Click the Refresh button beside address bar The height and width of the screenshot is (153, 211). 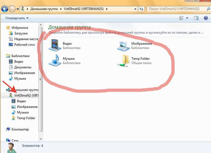tap(141, 9)
